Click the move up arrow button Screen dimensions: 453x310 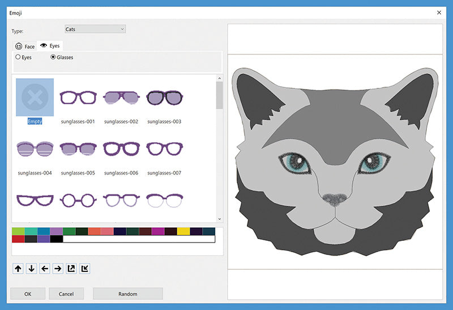(18, 269)
